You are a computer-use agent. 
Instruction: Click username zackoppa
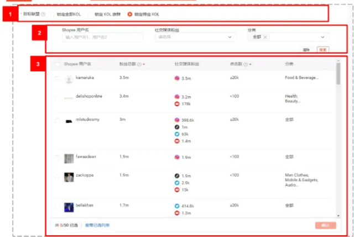(x=85, y=175)
